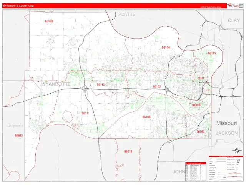Click the ZIP Code Redline Edition subtitle
The height and width of the screenshot is (185, 246).
[x=211, y=7]
